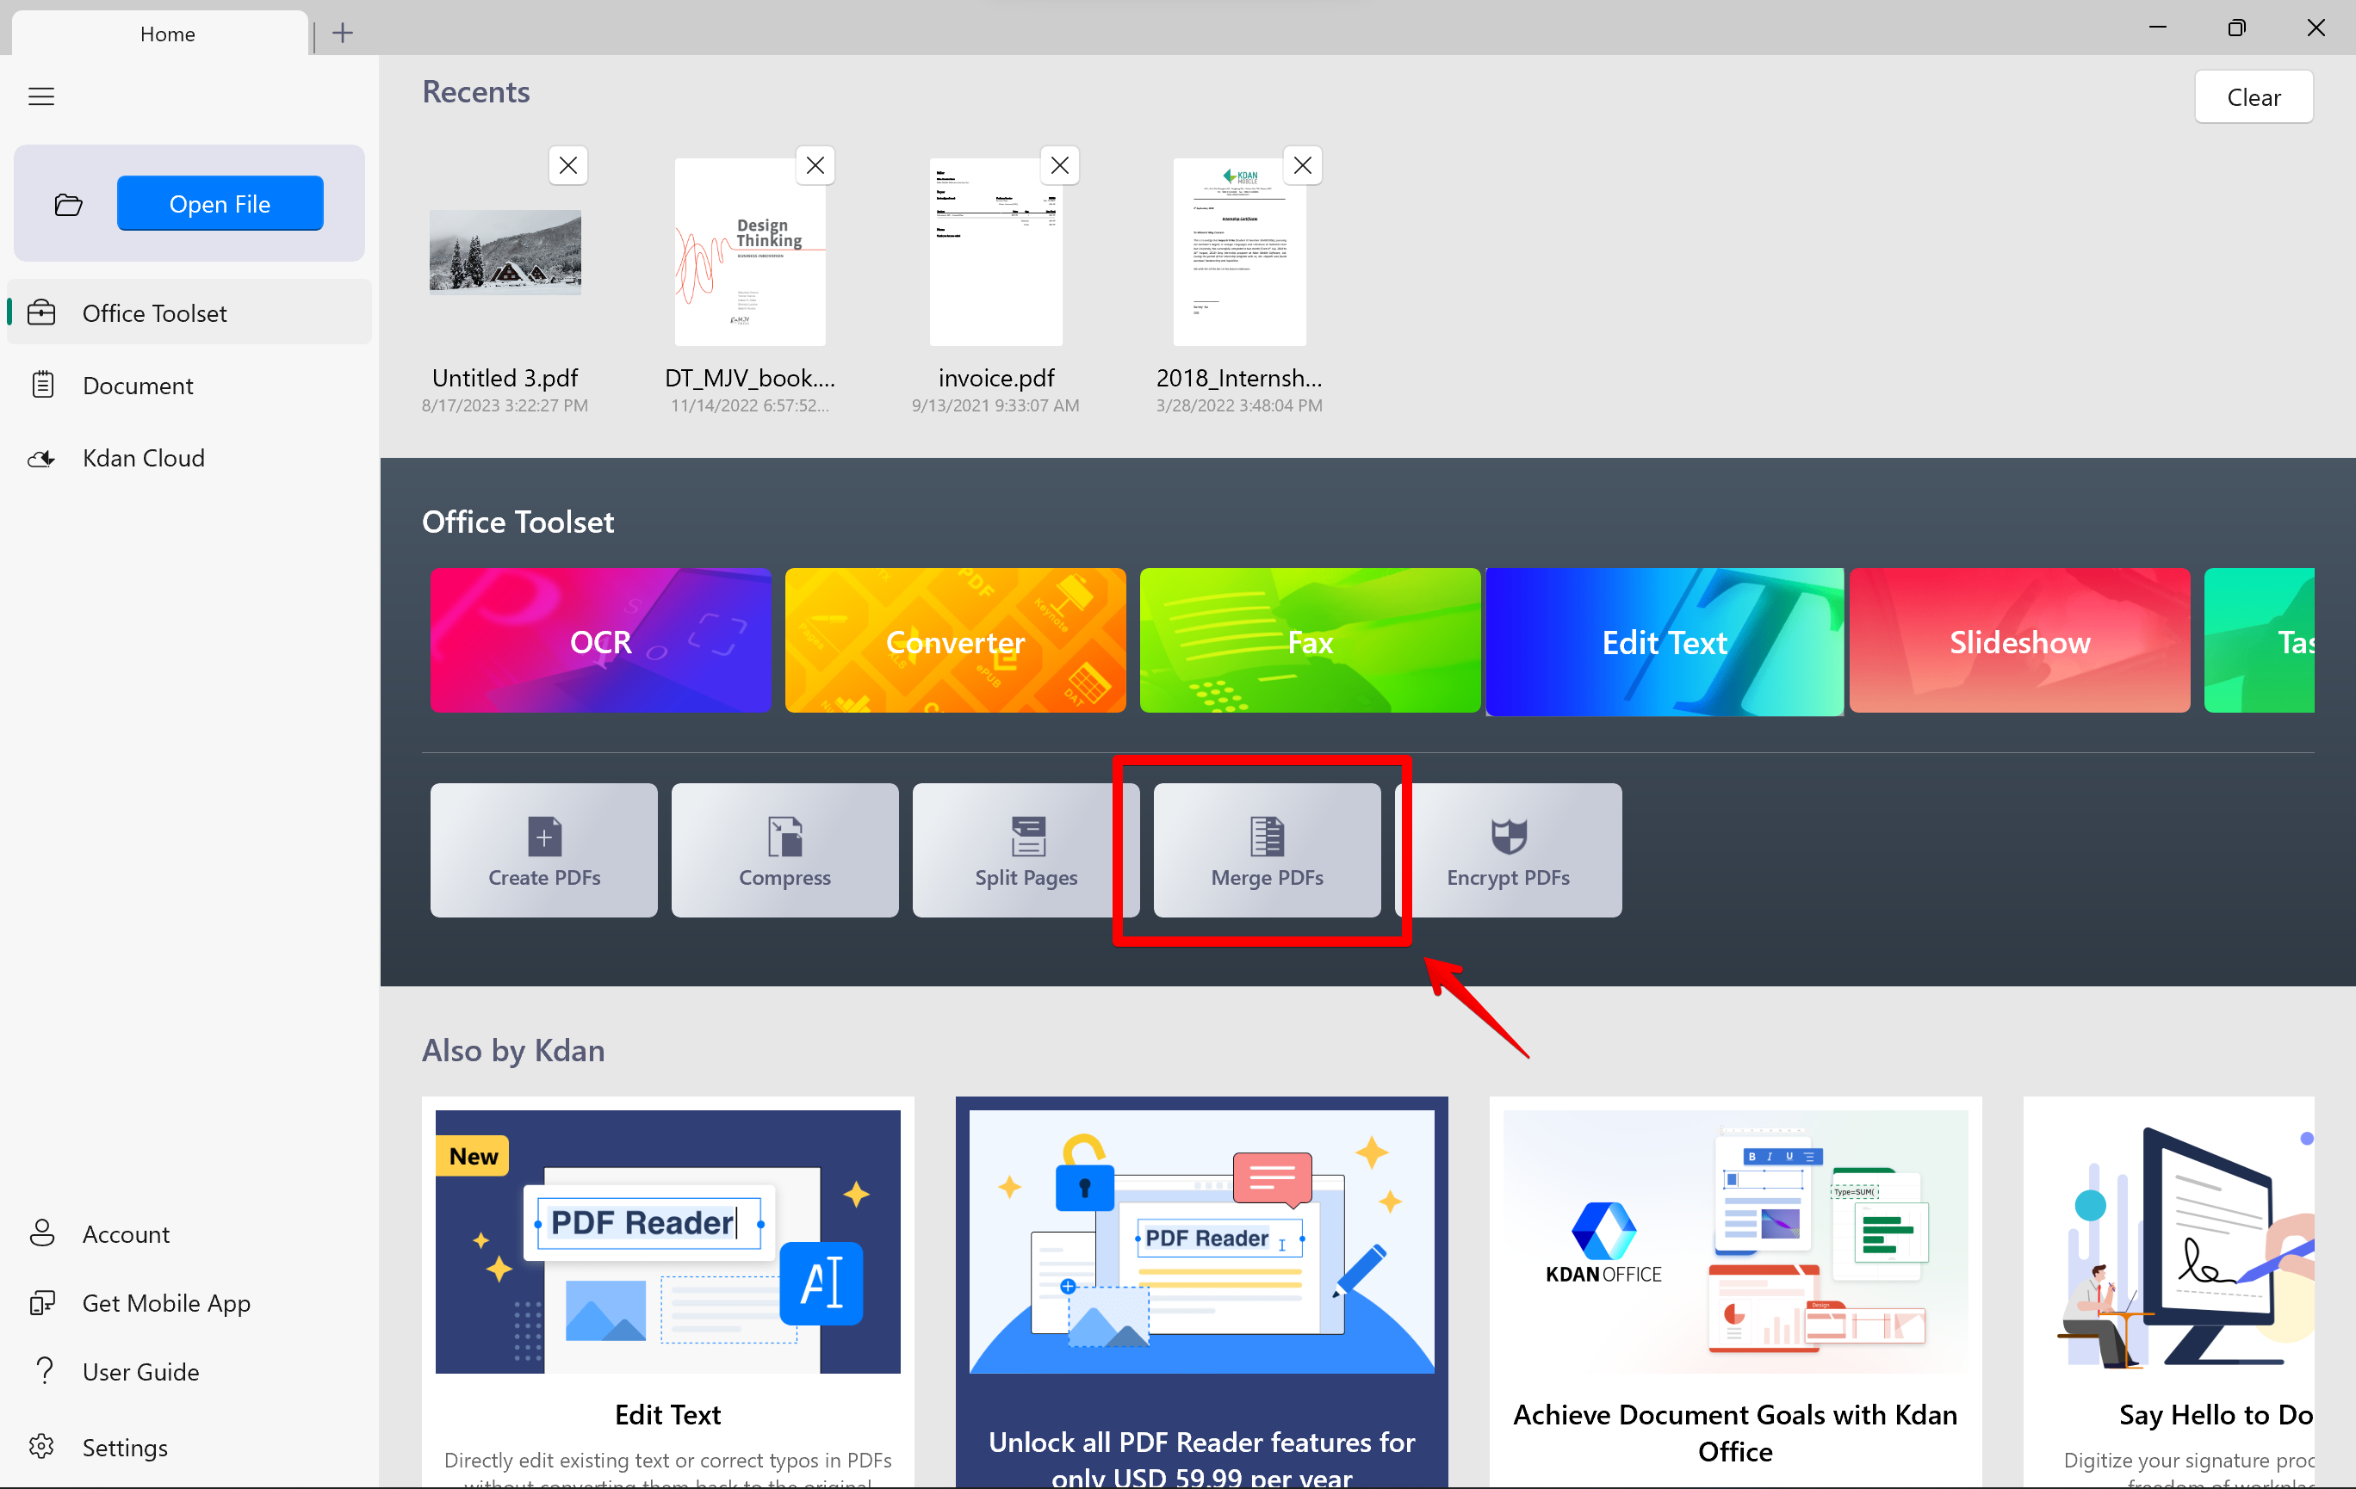Screen dimensions: 2356x1489
Task: Switch to the Home tab
Action: 161,34
